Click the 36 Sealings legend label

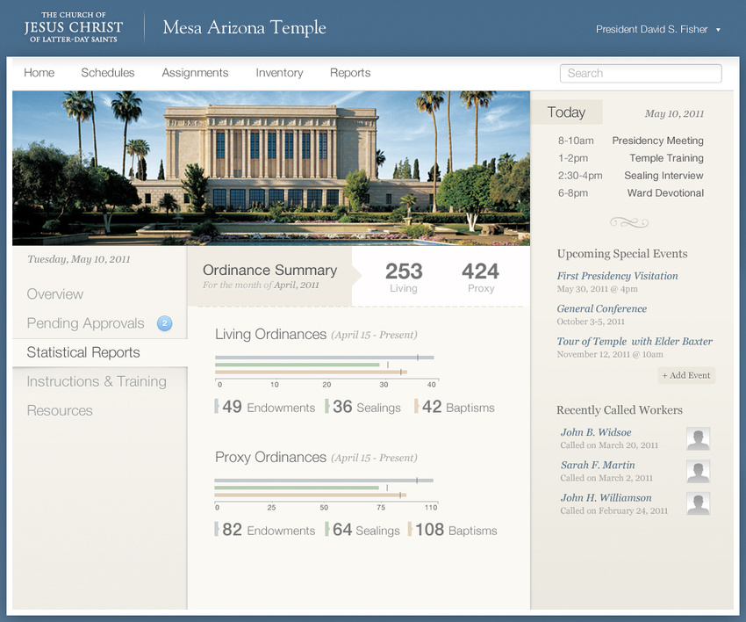tap(367, 407)
